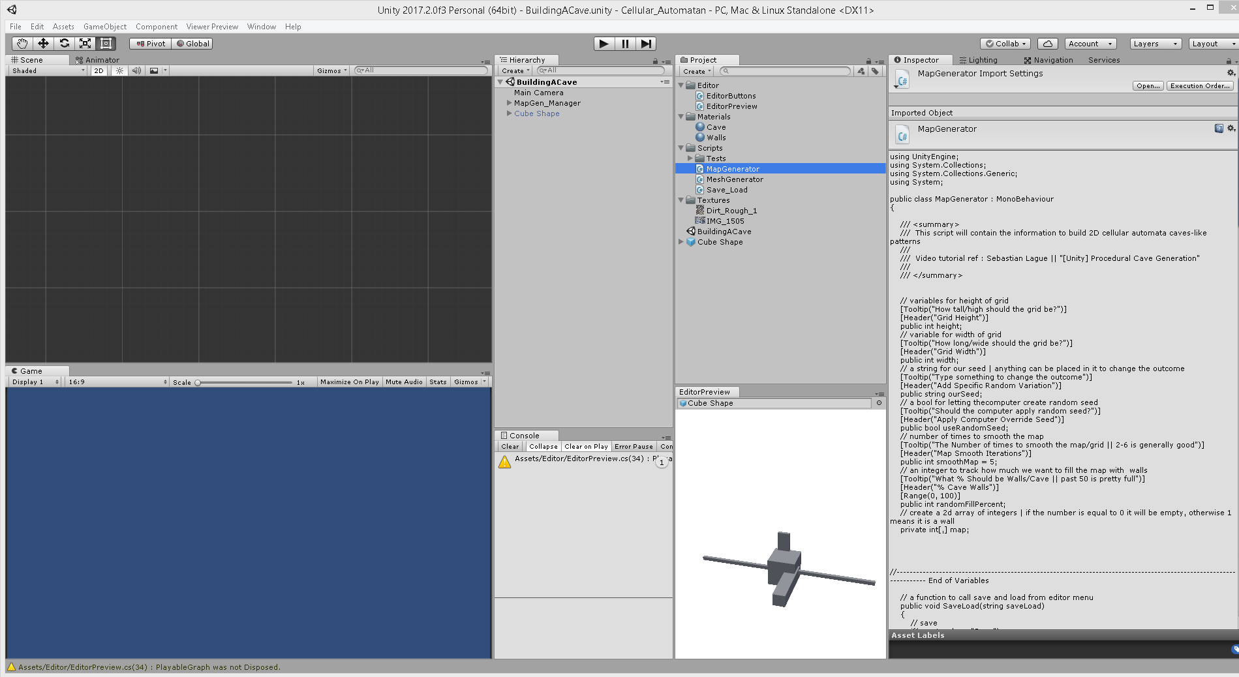Click status bar warning icon

(x=11, y=667)
